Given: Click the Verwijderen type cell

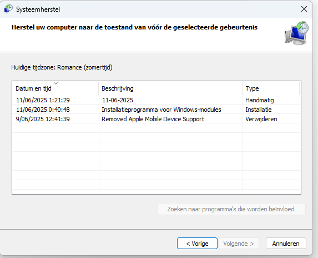Looking at the screenshot, I should pyautogui.click(x=261, y=119).
